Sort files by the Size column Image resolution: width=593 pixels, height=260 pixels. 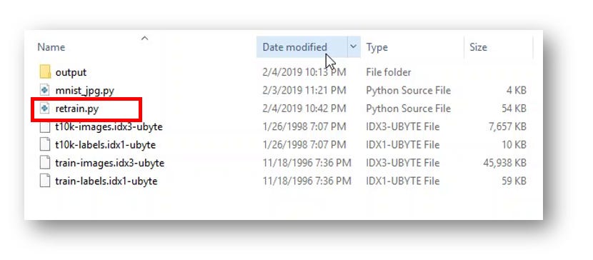click(x=478, y=47)
